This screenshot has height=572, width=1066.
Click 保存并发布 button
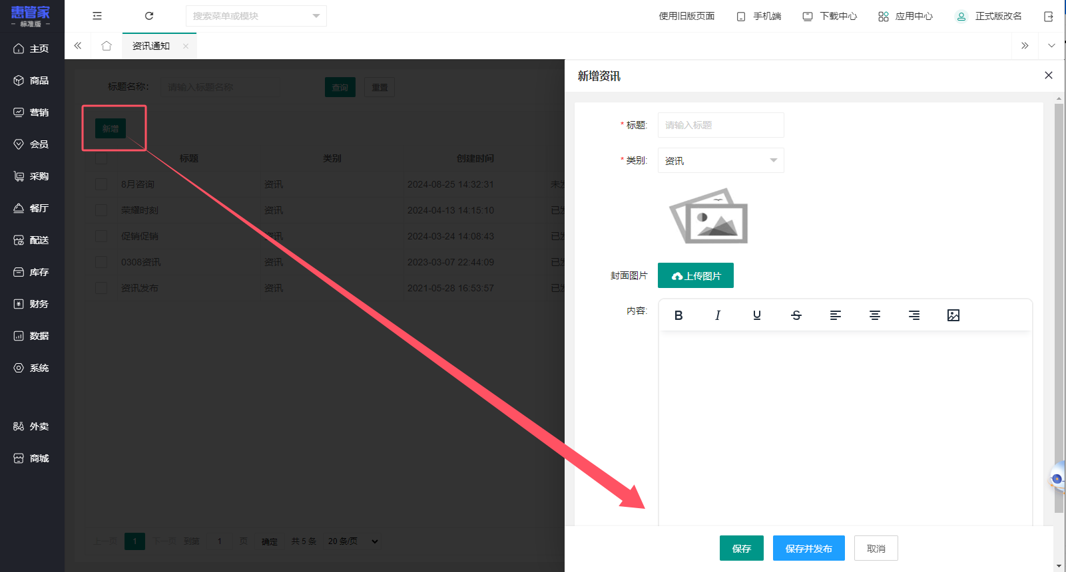(809, 548)
